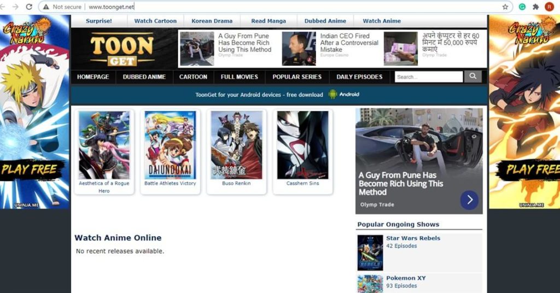Screen dimensions: 560x293
Task: Open the Casshern Sins thumbnail
Action: pos(302,145)
